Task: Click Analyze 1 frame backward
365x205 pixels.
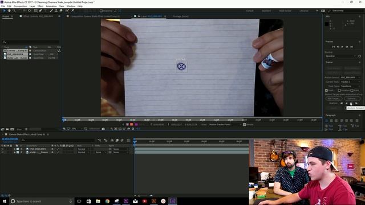Action: point(342,103)
